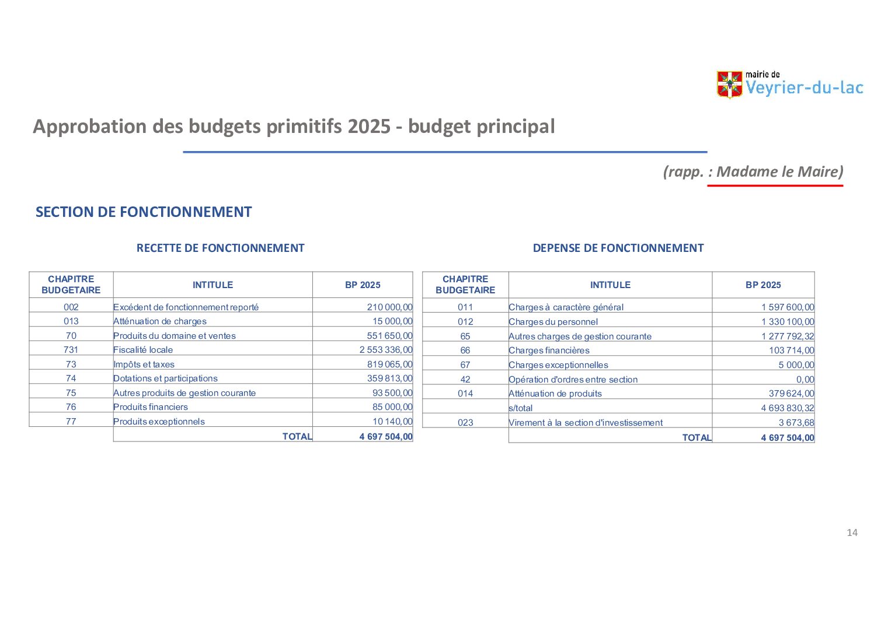Click chapter code '014'

click(465, 394)
